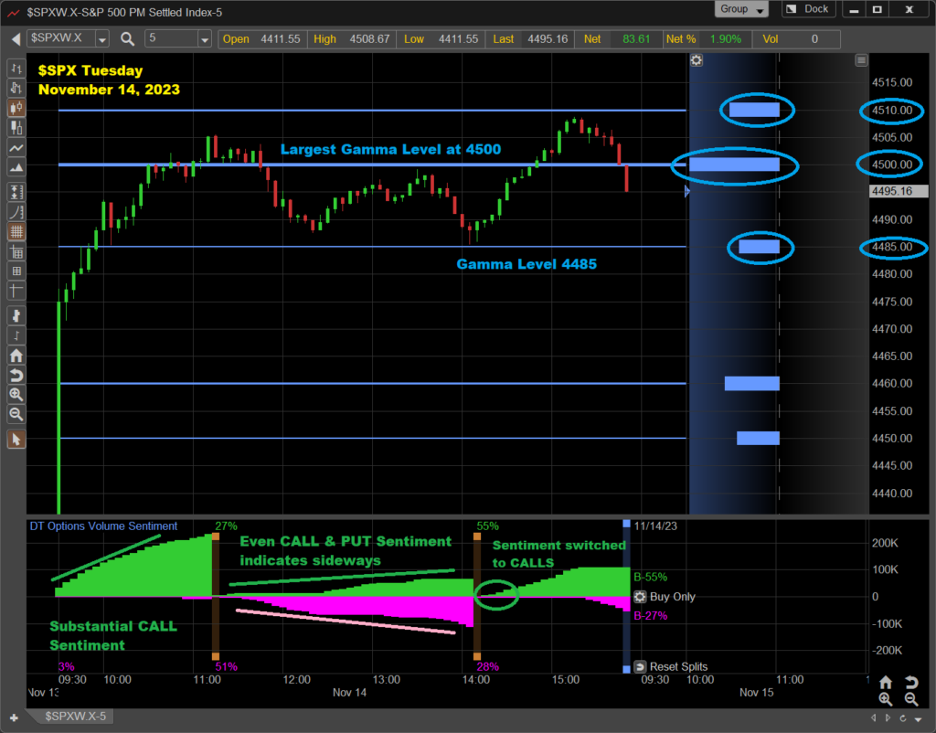This screenshot has height=733, width=936.
Task: Click the Dock button
Action: point(810,9)
